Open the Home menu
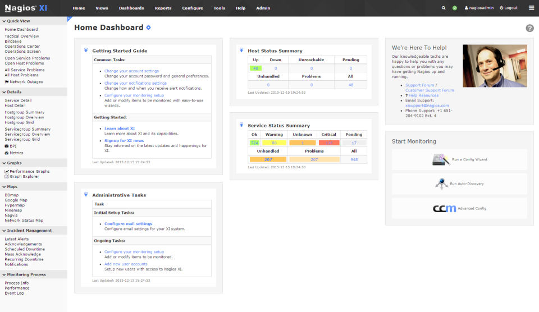 (x=79, y=8)
